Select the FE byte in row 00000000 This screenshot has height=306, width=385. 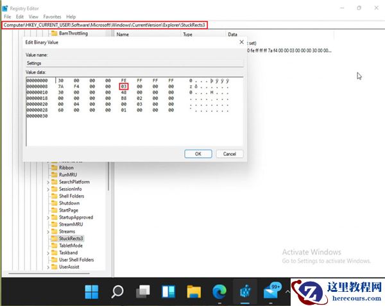coord(123,80)
